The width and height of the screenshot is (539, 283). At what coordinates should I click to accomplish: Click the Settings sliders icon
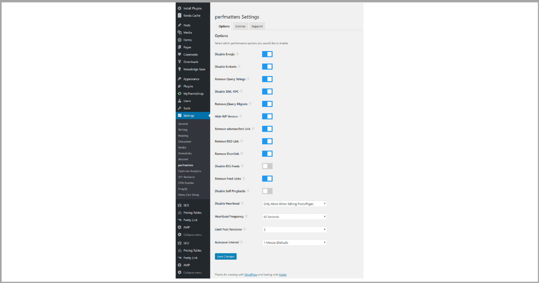(x=180, y=115)
